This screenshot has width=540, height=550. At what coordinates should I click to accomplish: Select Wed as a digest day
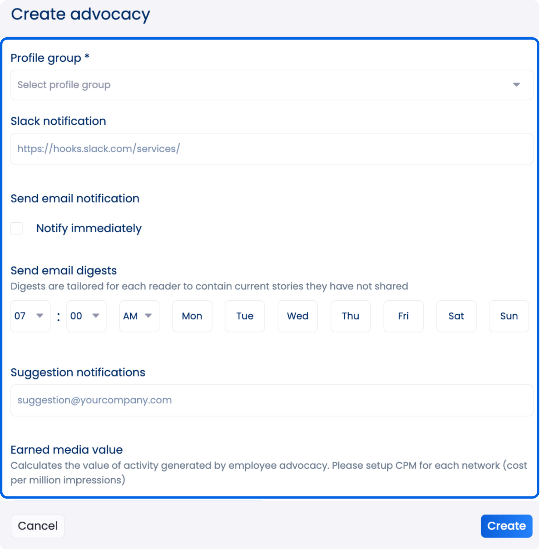click(298, 316)
